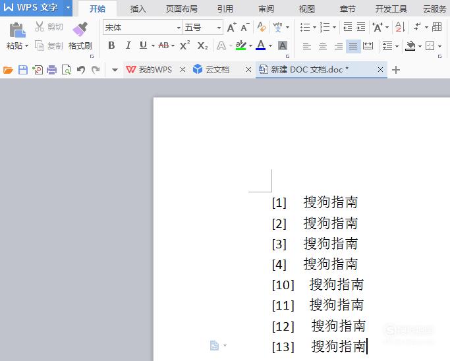The width and height of the screenshot is (450, 361).
Task: Click the export to PDF icon
Action: click(x=38, y=70)
